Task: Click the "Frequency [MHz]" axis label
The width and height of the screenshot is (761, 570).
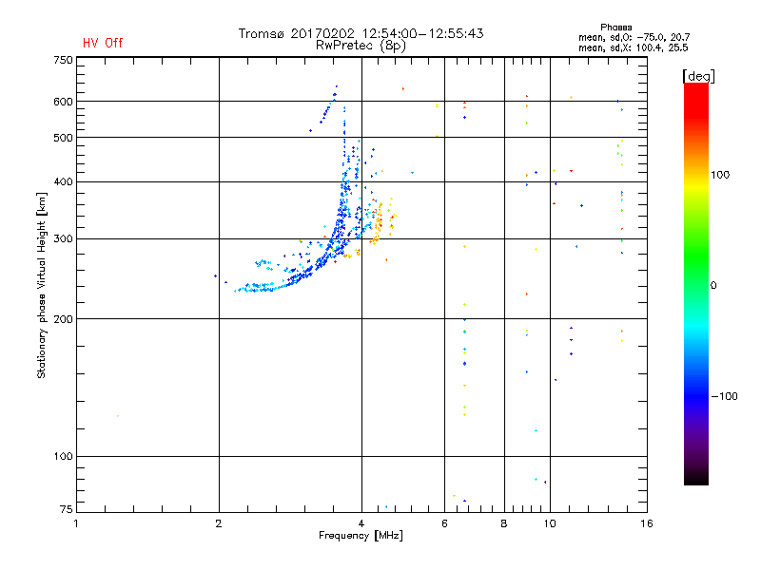Action: [361, 536]
